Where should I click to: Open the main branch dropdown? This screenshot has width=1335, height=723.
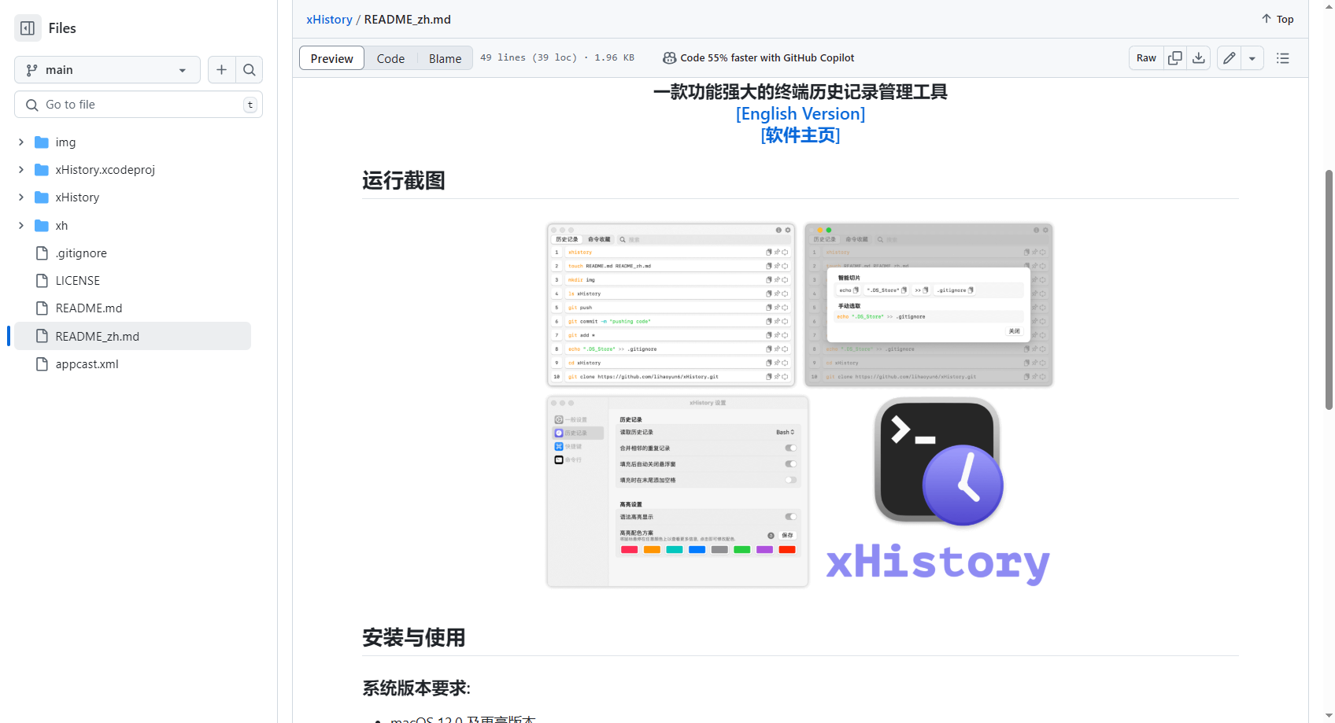pyautogui.click(x=107, y=70)
